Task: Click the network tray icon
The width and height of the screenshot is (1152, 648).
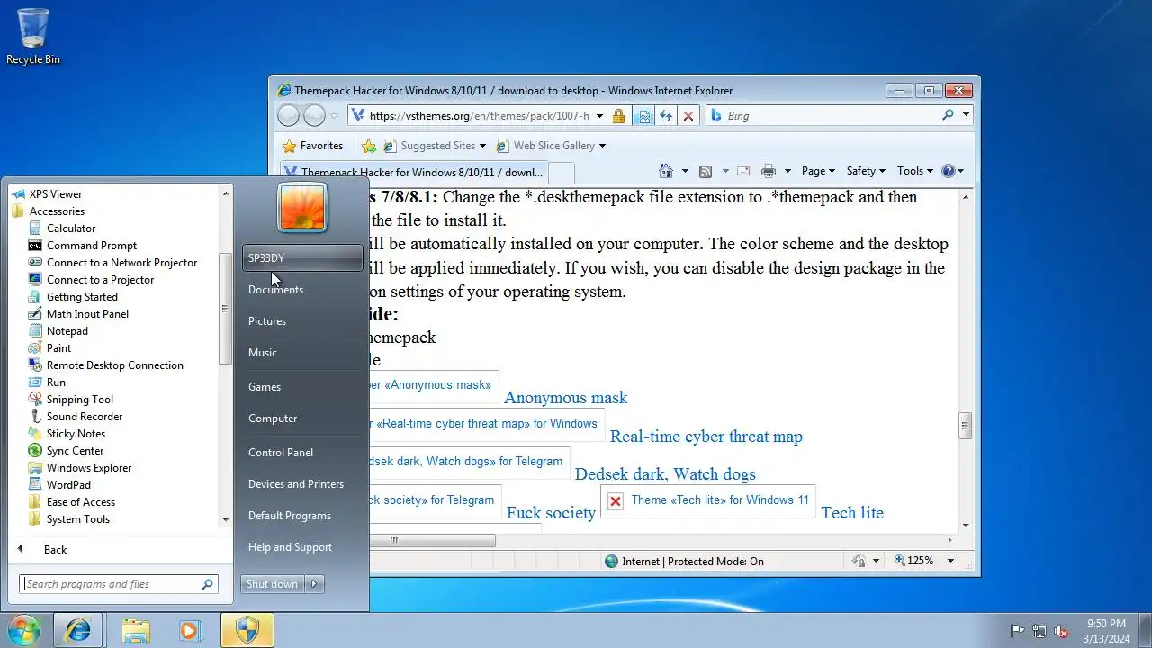Action: pos(1039,631)
